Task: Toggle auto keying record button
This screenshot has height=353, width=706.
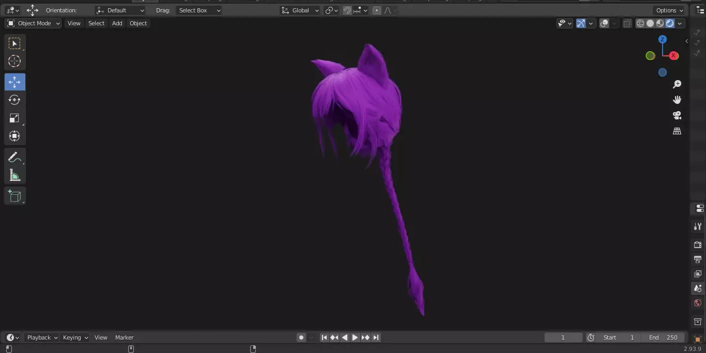Action: 301,337
